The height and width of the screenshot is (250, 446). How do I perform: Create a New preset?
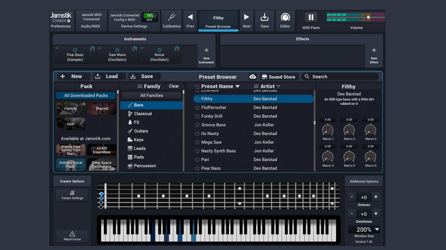point(74,77)
